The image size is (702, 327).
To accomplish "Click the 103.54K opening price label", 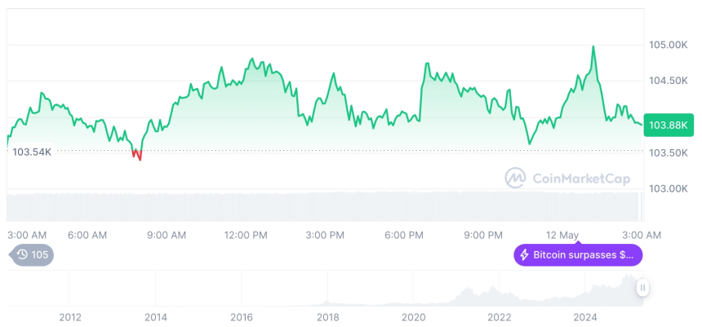I will pyautogui.click(x=32, y=152).
